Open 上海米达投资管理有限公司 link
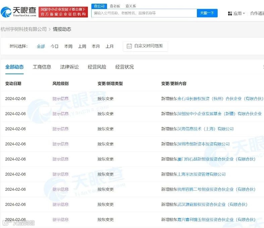 coord(202,174)
